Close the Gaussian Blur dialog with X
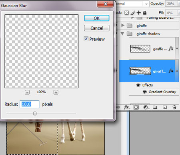The width and height of the screenshot is (180, 155). (x=105, y=4)
